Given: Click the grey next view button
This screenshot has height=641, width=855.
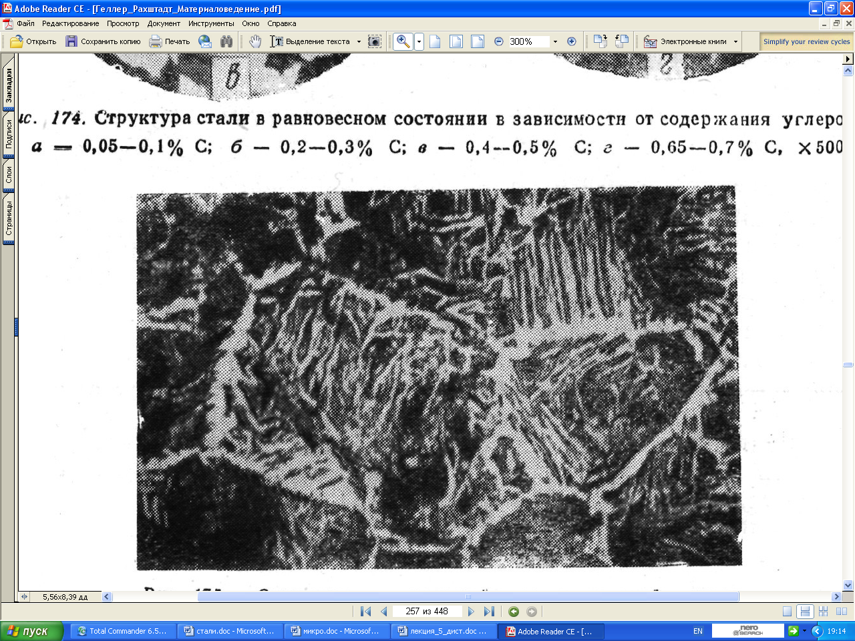Looking at the screenshot, I should (x=532, y=611).
